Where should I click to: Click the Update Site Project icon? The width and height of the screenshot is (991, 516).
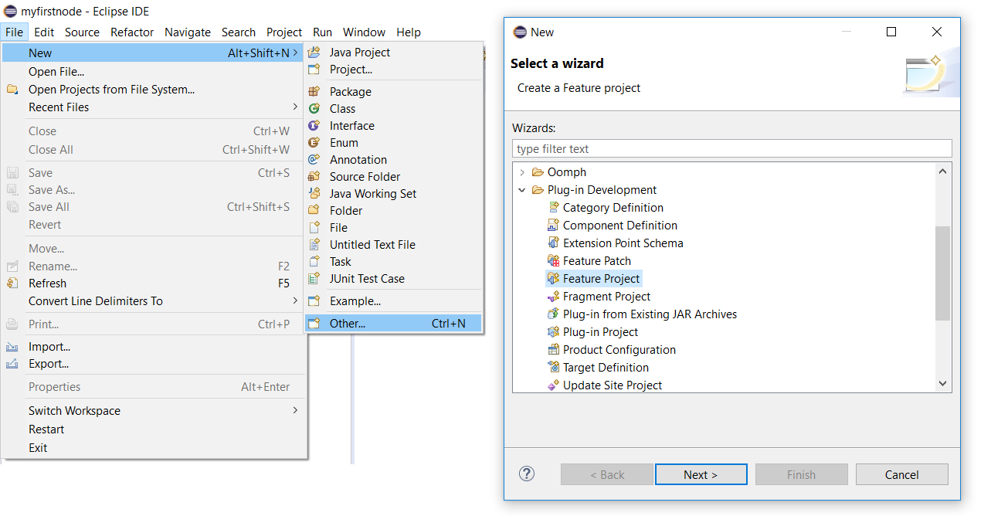(x=553, y=385)
